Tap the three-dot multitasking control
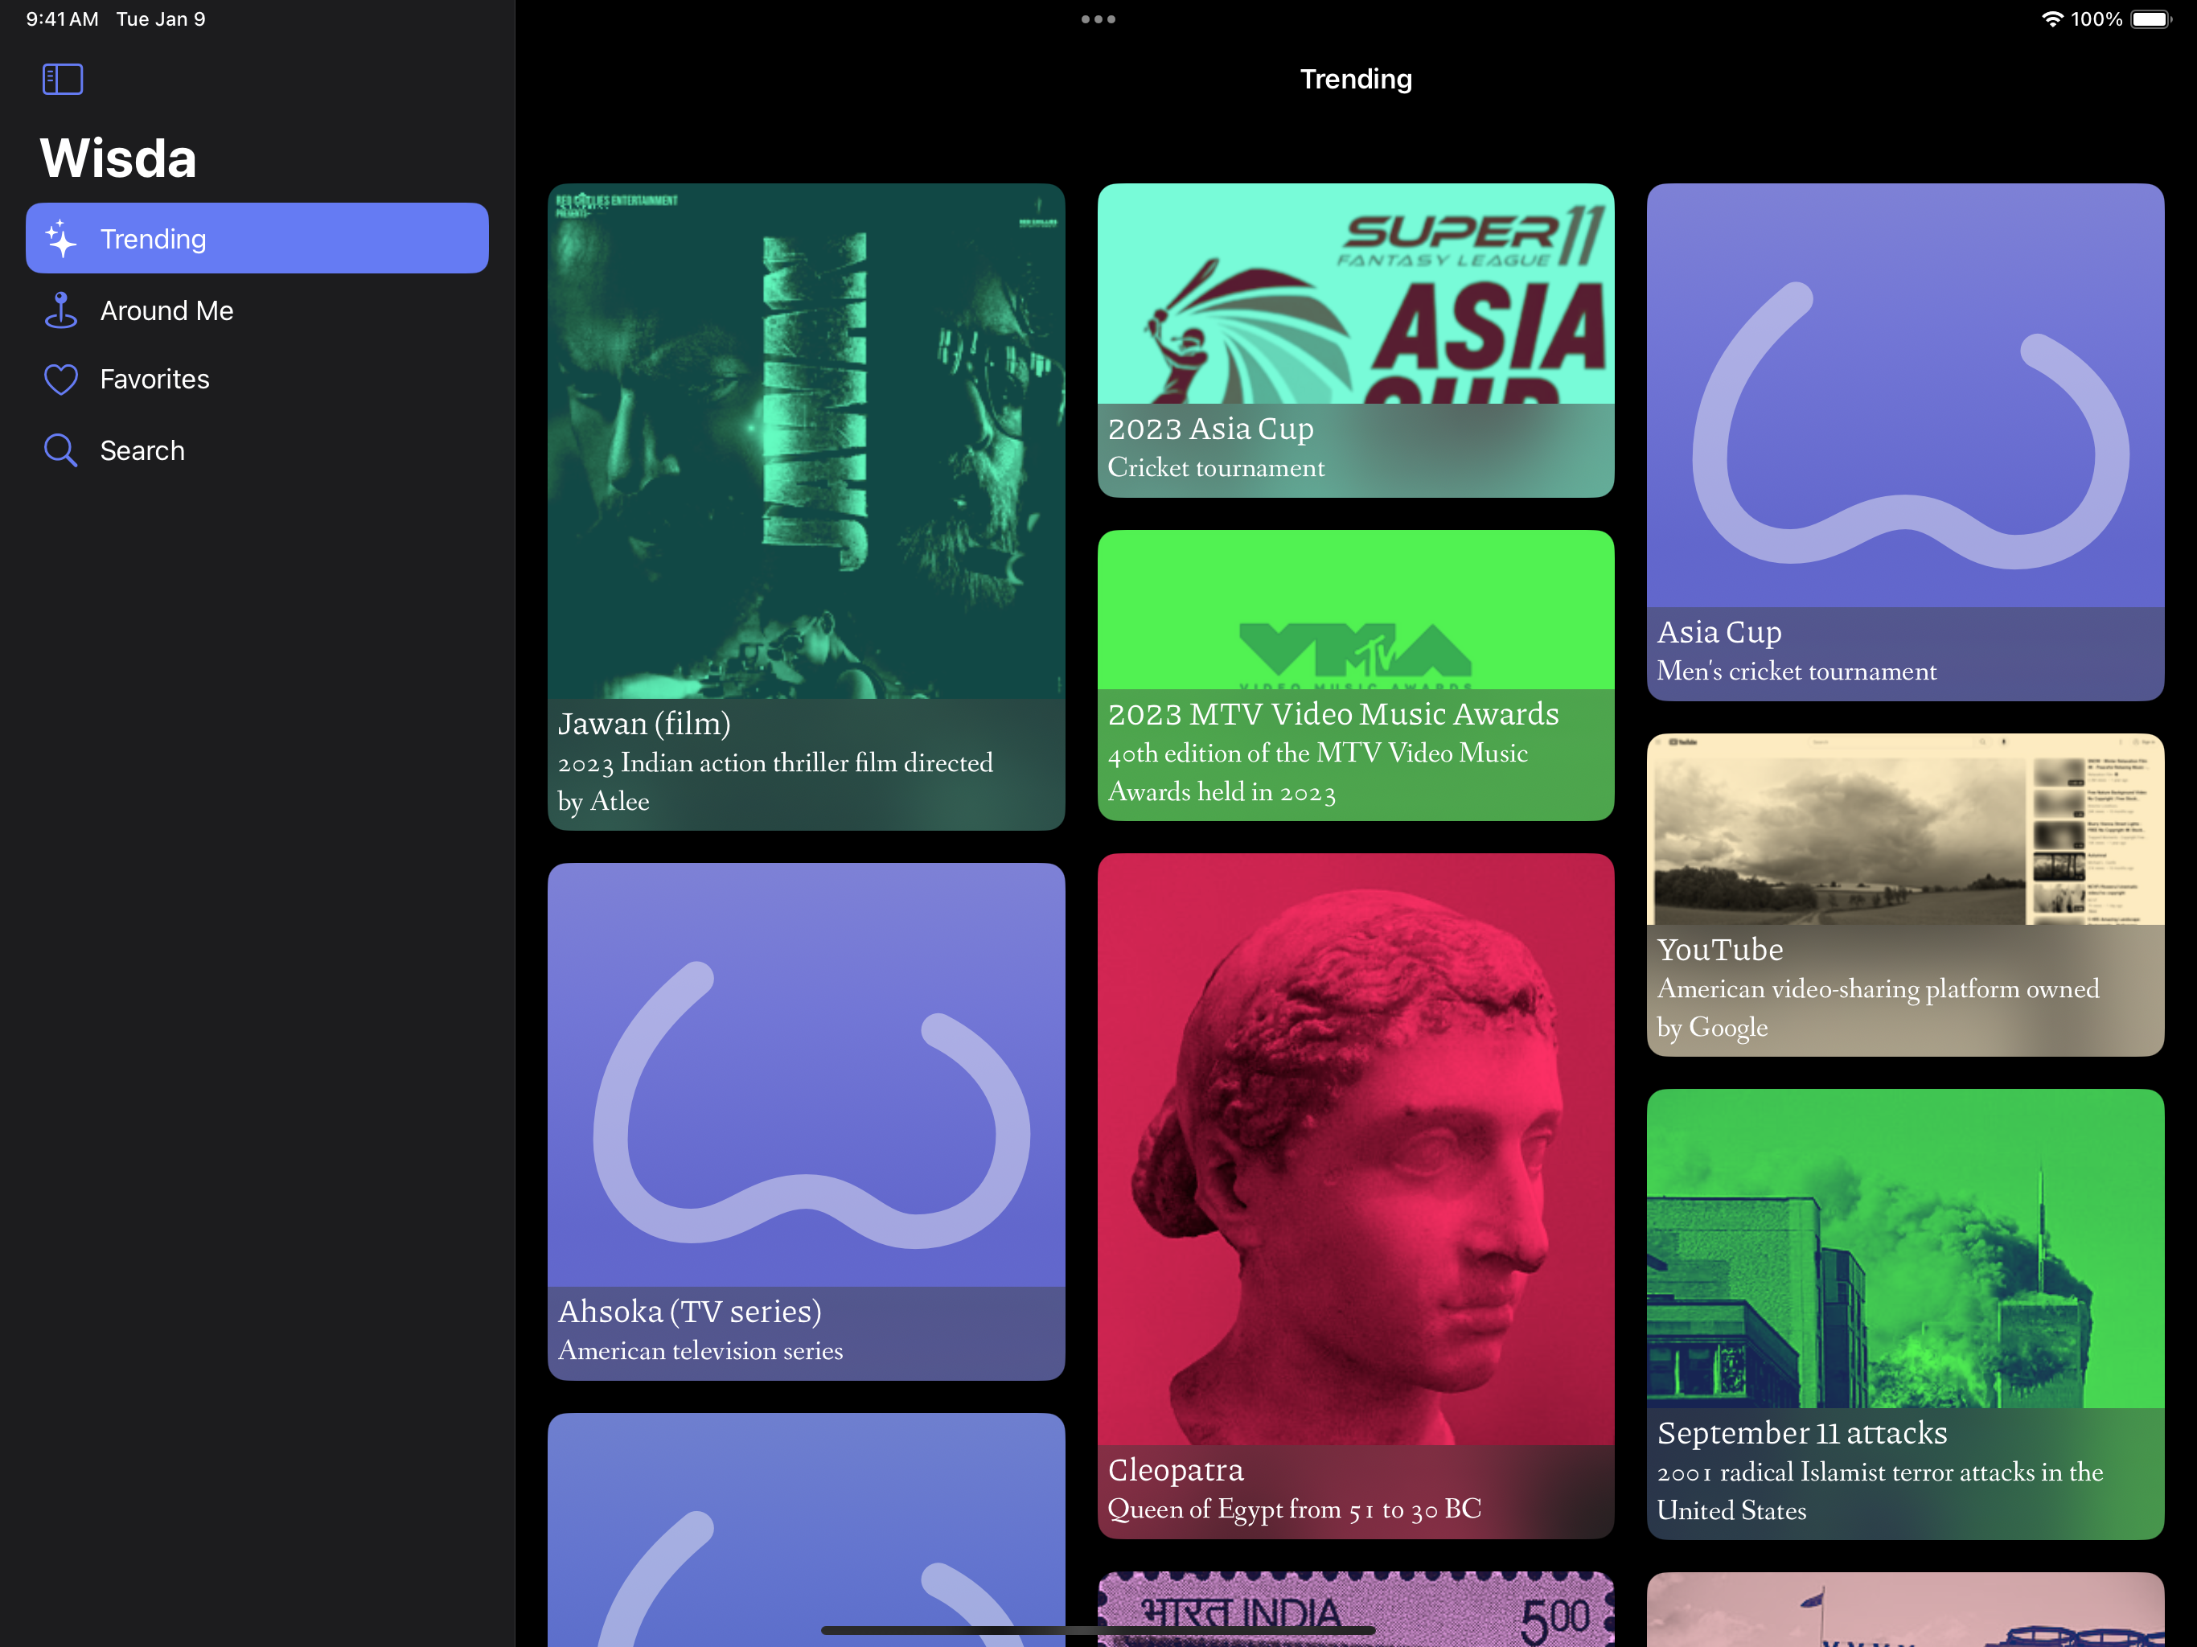This screenshot has height=1647, width=2197. [x=1098, y=18]
